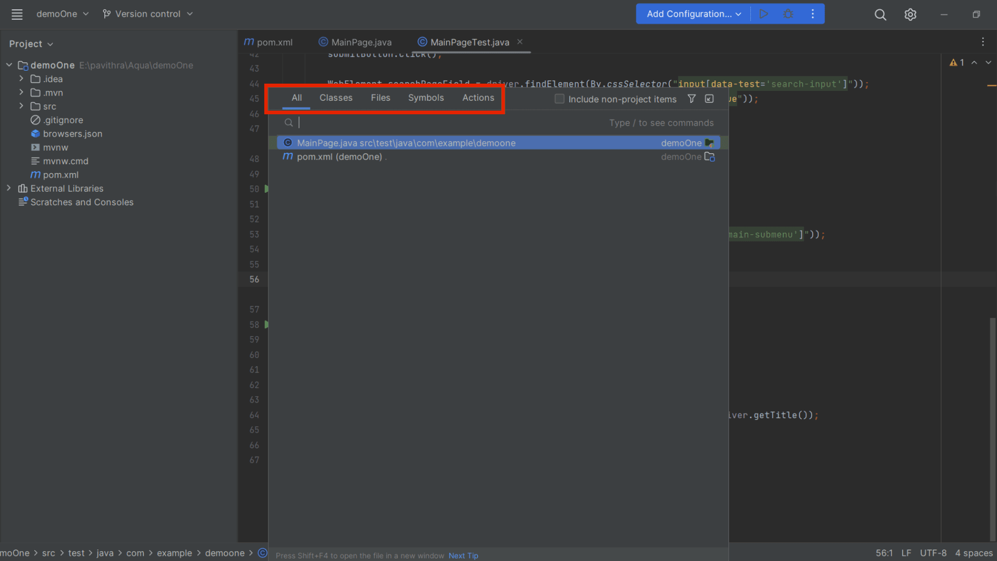Image resolution: width=997 pixels, height=561 pixels.
Task: Switch to the MainPage.java tab
Action: tap(361, 42)
